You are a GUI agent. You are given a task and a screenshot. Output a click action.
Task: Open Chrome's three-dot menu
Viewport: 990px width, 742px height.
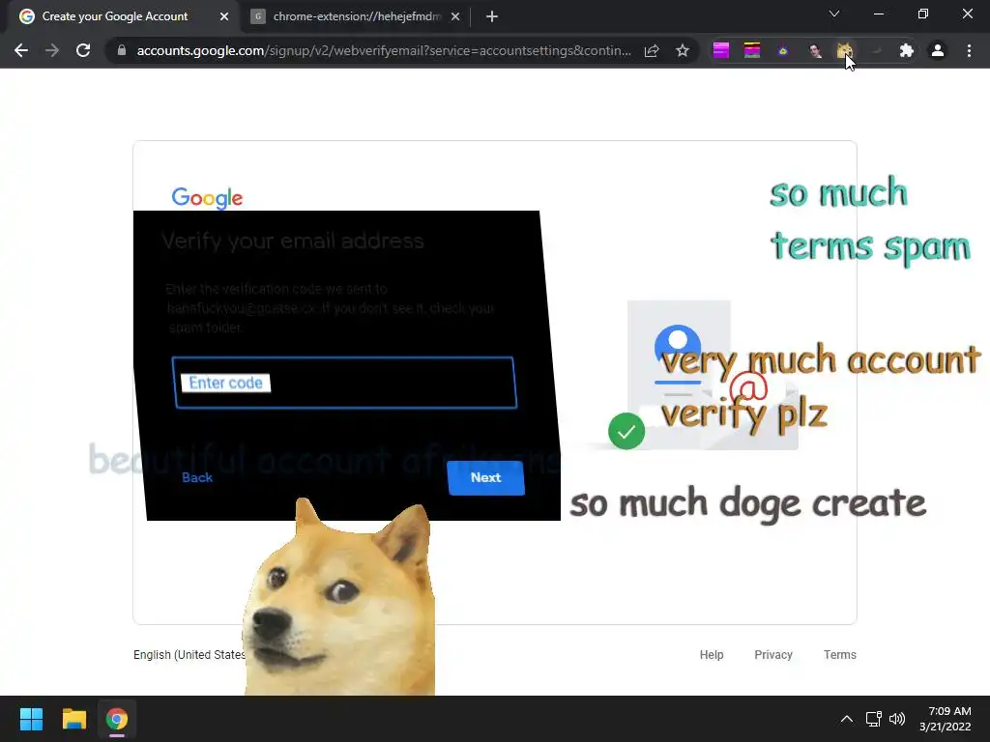tap(969, 50)
